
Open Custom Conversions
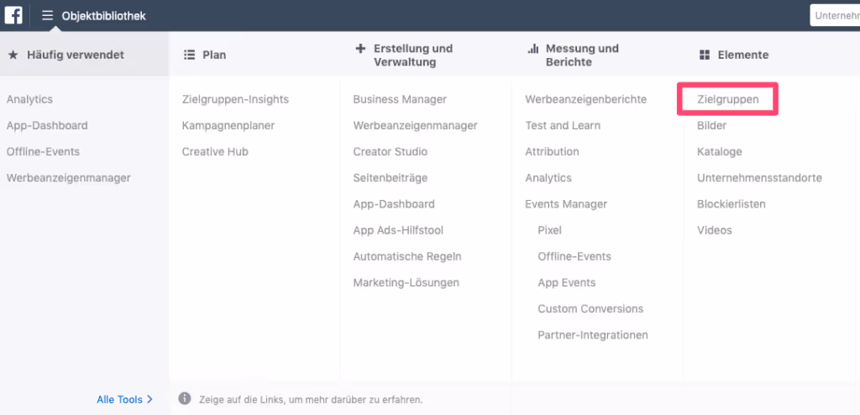[x=590, y=309]
